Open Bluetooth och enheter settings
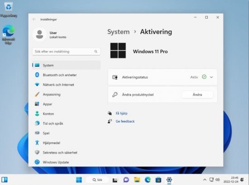The height and width of the screenshot is (185, 249). [x=67, y=75]
